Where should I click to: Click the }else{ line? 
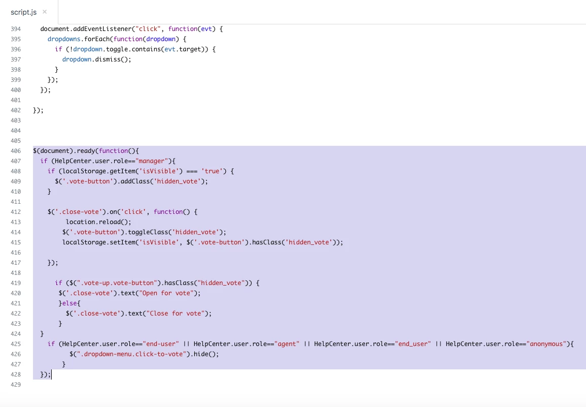[70, 303]
